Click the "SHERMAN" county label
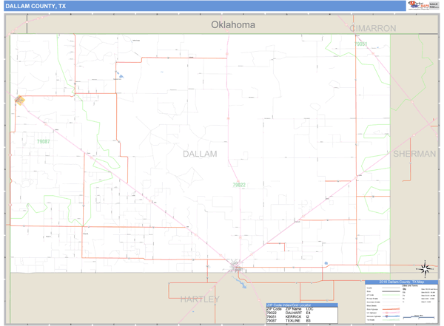Image resolution: width=444 pixels, height=326 pixels. tap(414, 154)
